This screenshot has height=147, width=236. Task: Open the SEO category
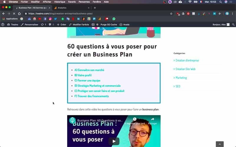pos(178,86)
